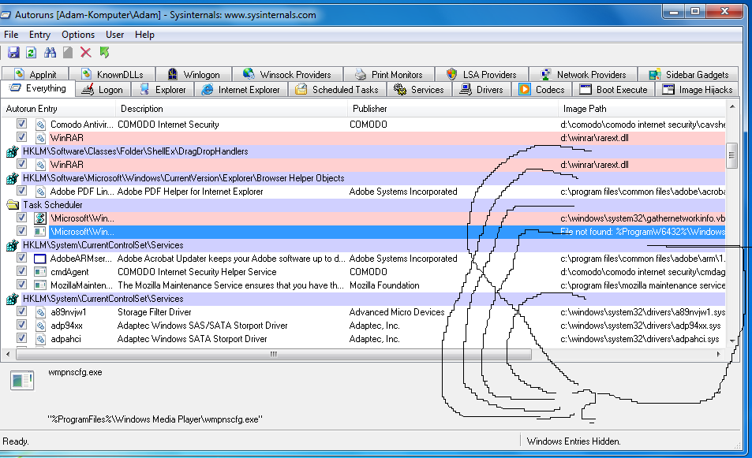Click the green Jump to entry arrow icon
Image resolution: width=752 pixels, height=458 pixels.
click(x=104, y=52)
